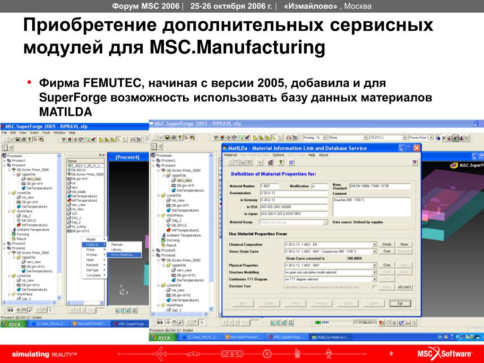Viewport: 484px width, 363px height.
Task: Open Physical Properties dropdown
Action: point(374,266)
